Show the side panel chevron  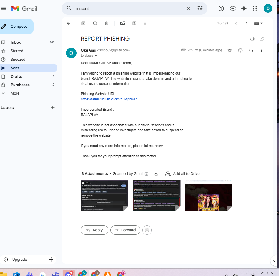coord(274,261)
